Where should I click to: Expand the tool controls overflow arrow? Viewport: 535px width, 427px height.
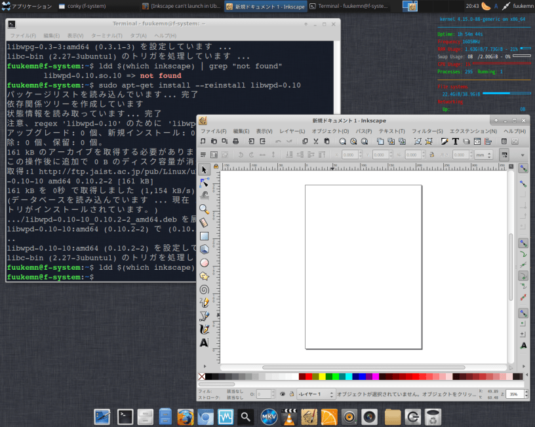tap(523, 155)
